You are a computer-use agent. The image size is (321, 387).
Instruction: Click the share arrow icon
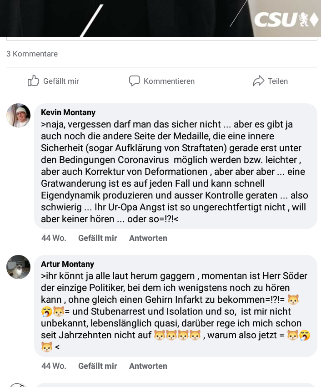coord(259,81)
